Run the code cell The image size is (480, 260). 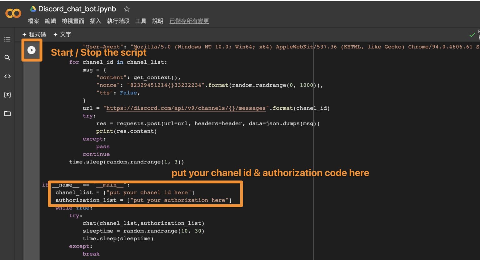click(31, 50)
